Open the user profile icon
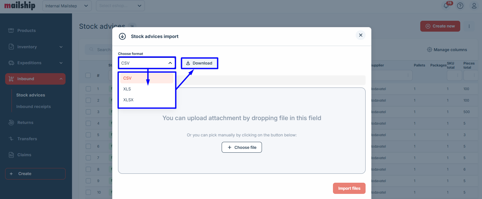Image resolution: width=482 pixels, height=199 pixels. click(x=474, y=6)
